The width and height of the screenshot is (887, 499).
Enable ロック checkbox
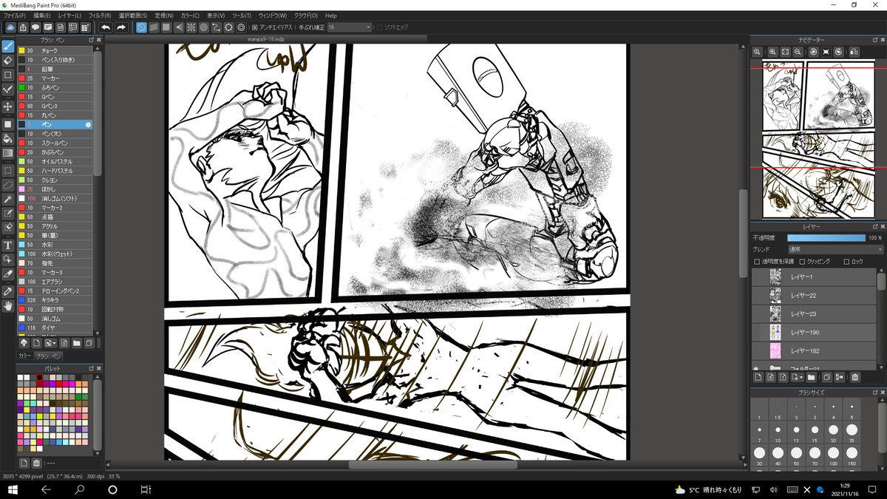coord(847,262)
